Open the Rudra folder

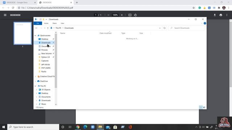click(x=44, y=71)
